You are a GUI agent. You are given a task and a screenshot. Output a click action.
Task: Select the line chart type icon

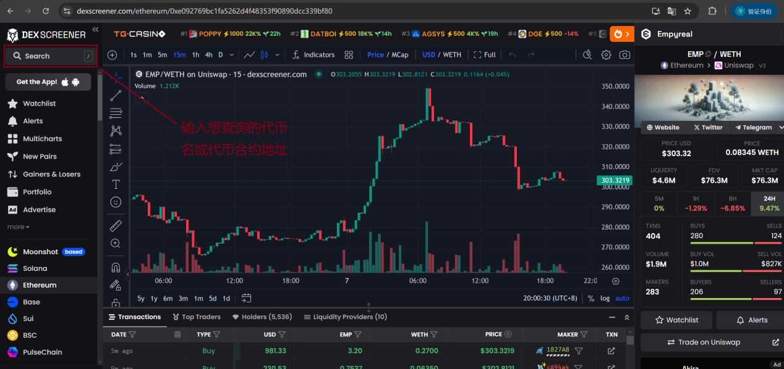249,55
